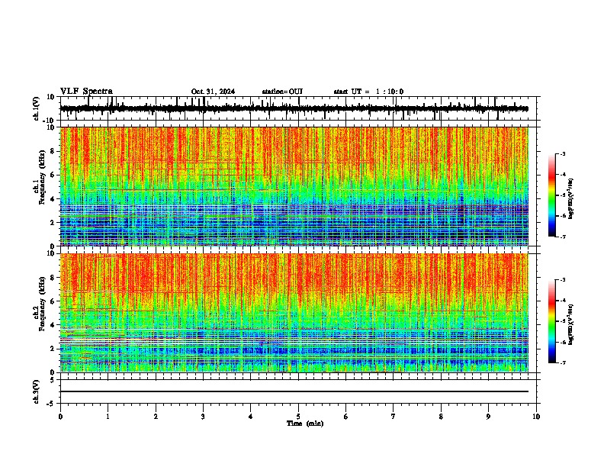Click inside the ch.2 spectrogram panel
The width and height of the screenshot is (604, 467).
pos(294,313)
